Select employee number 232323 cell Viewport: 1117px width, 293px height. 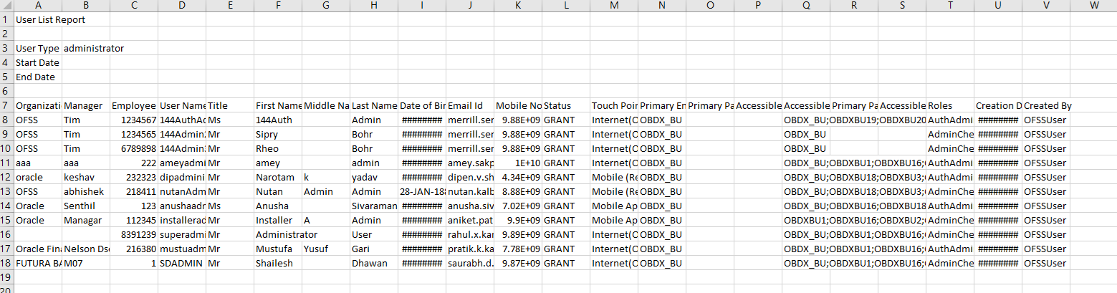click(x=133, y=177)
